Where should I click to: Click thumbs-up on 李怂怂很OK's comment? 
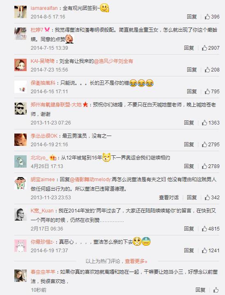point(205,145)
